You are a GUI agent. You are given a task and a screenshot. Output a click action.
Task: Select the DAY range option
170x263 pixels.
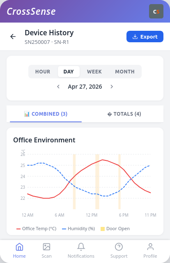(69, 72)
